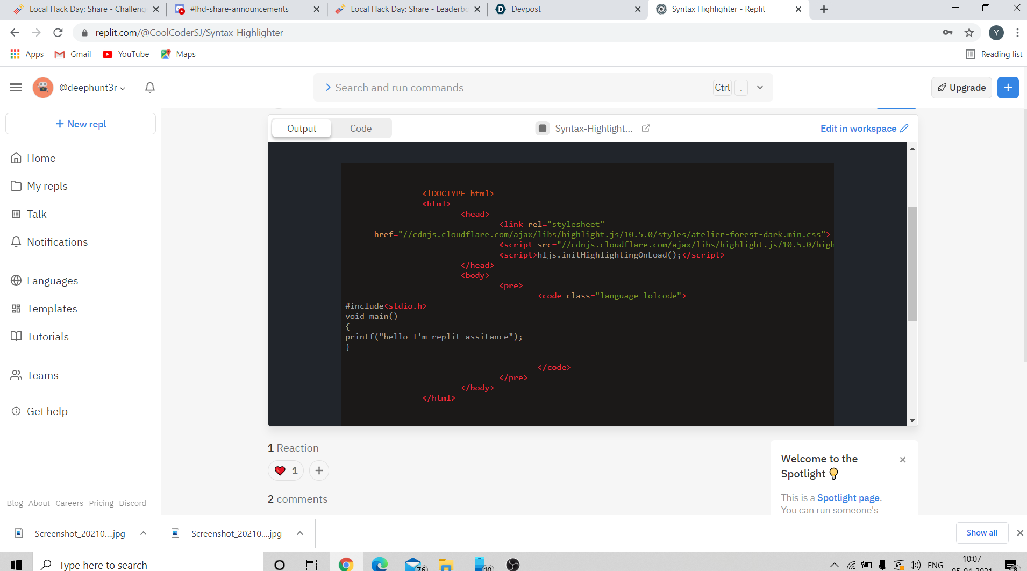Image resolution: width=1027 pixels, height=571 pixels.
Task: Toggle the heart reaction
Action: (x=286, y=470)
